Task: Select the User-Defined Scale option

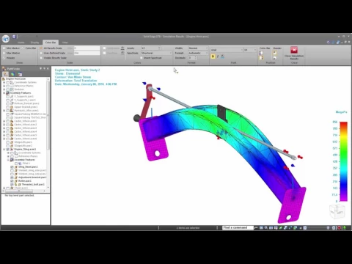Action: 41,53
